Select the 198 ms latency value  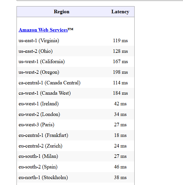120,72
